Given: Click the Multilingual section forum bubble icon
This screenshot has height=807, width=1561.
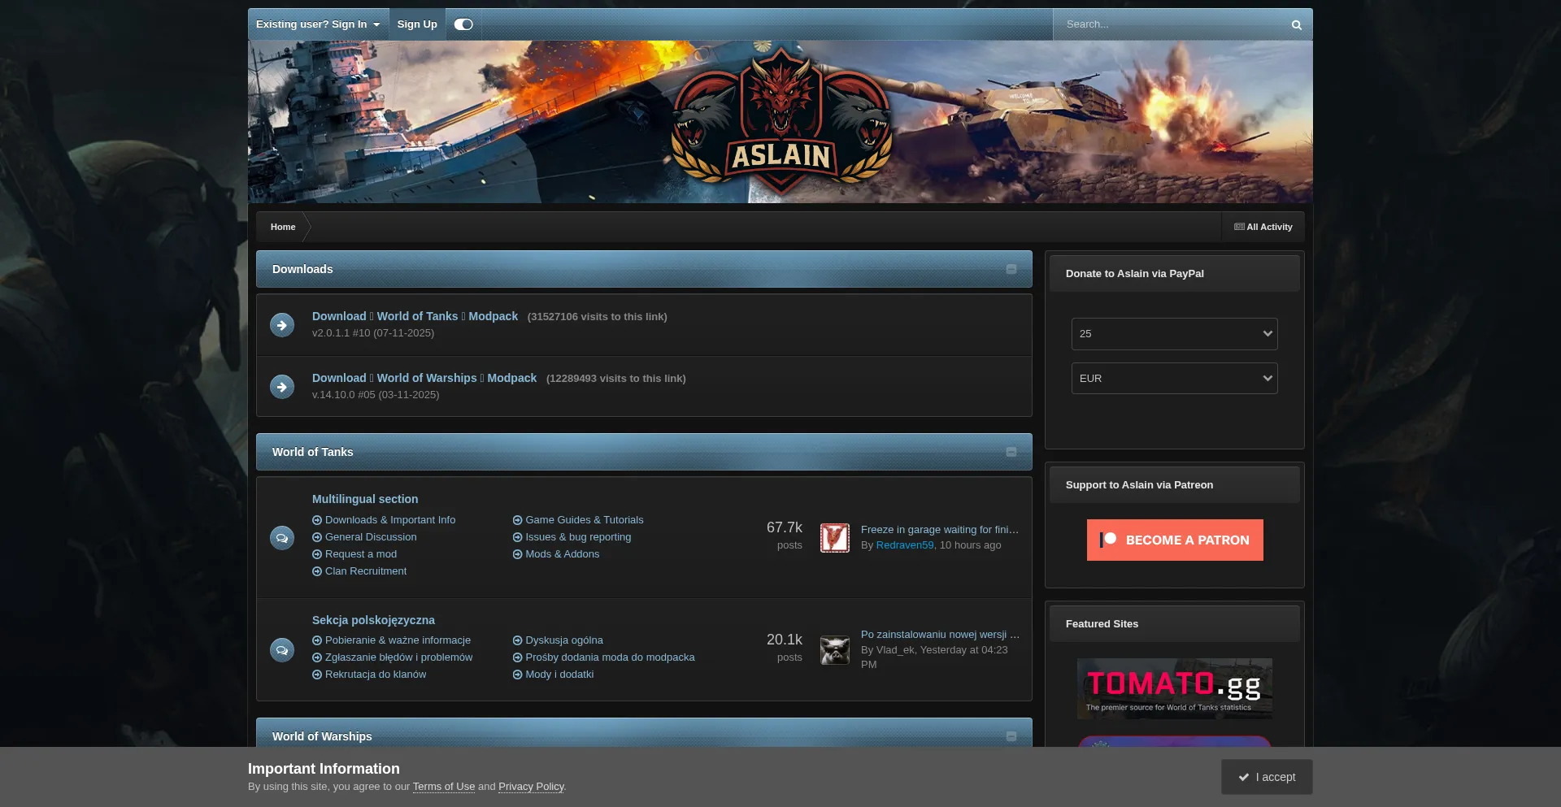Looking at the screenshot, I should click(x=282, y=538).
